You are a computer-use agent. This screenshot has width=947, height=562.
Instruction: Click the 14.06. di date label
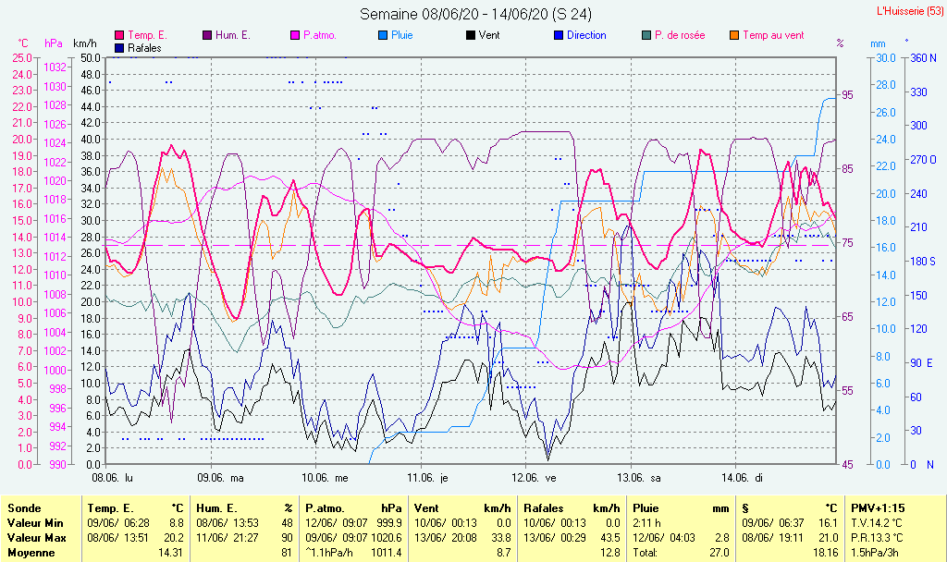point(743,478)
